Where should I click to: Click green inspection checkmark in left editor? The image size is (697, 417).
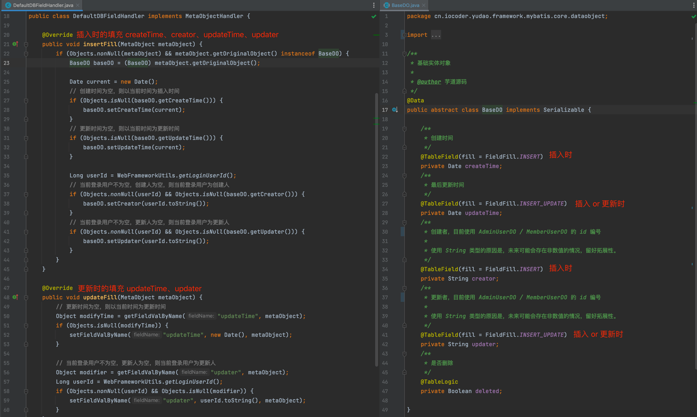374,17
